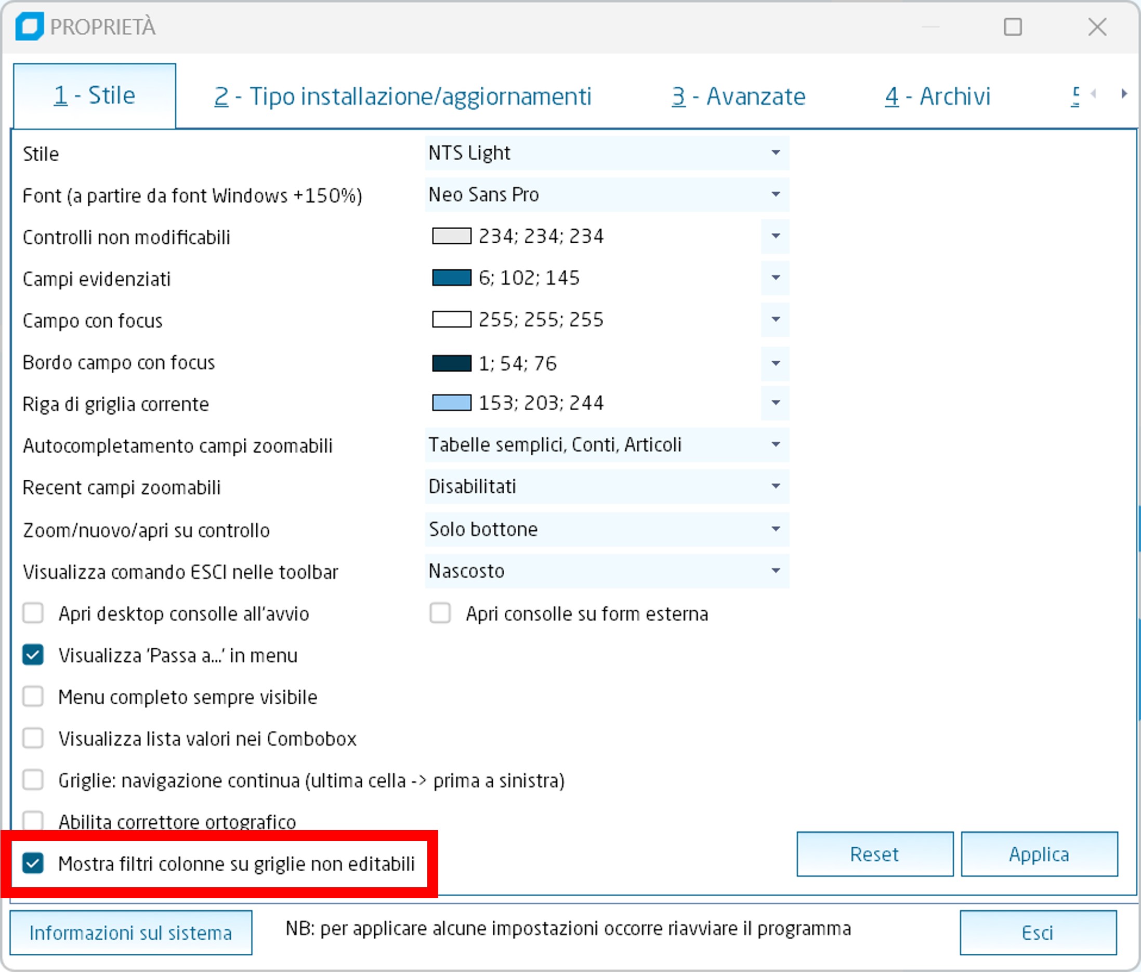Open Campi evidenziati color dropdown arrow

point(775,278)
